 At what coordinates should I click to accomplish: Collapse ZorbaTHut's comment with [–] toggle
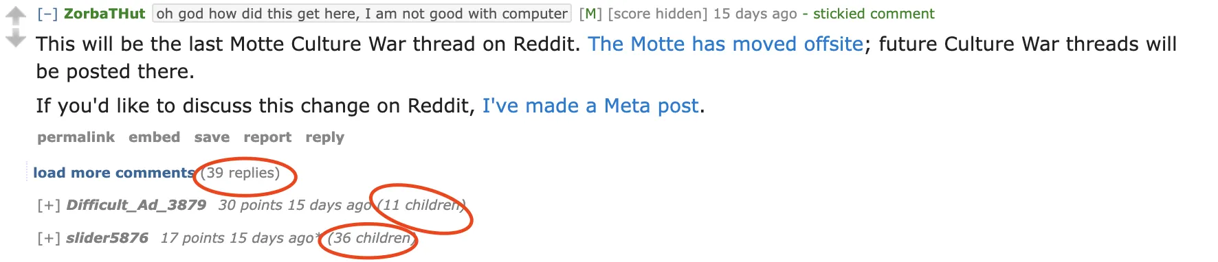pyautogui.click(x=47, y=14)
